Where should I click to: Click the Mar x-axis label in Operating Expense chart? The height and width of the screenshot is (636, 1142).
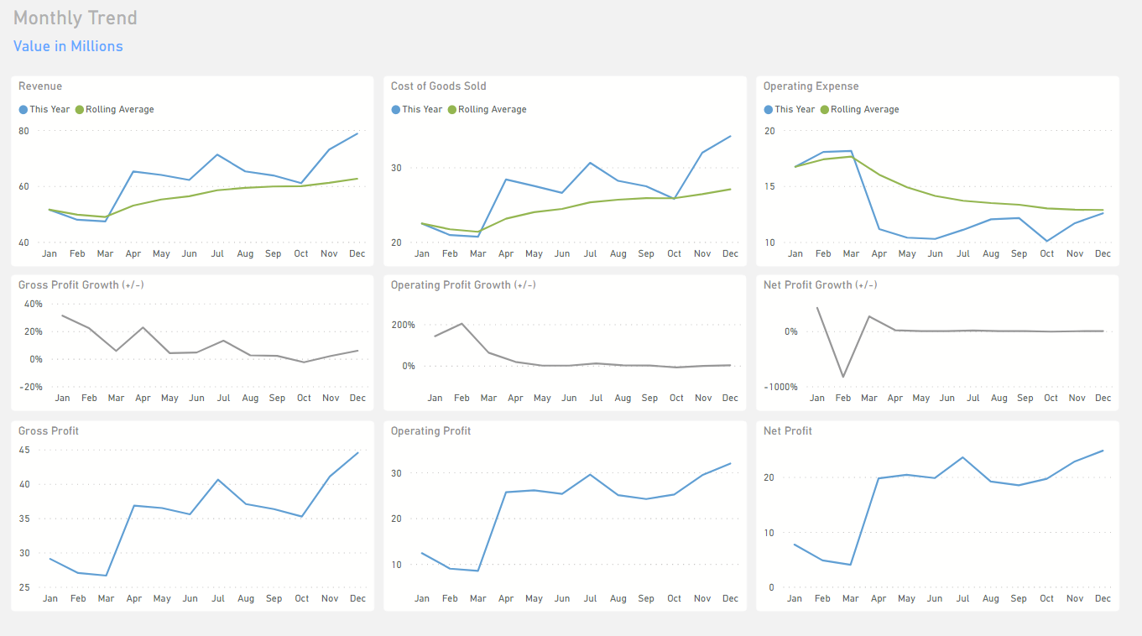(x=851, y=253)
